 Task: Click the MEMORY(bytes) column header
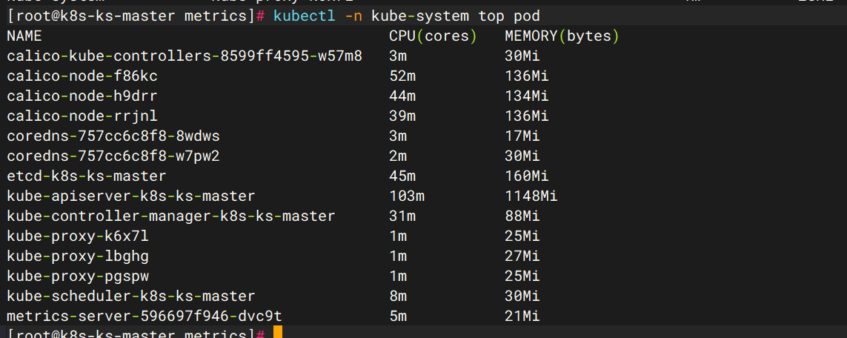click(562, 36)
